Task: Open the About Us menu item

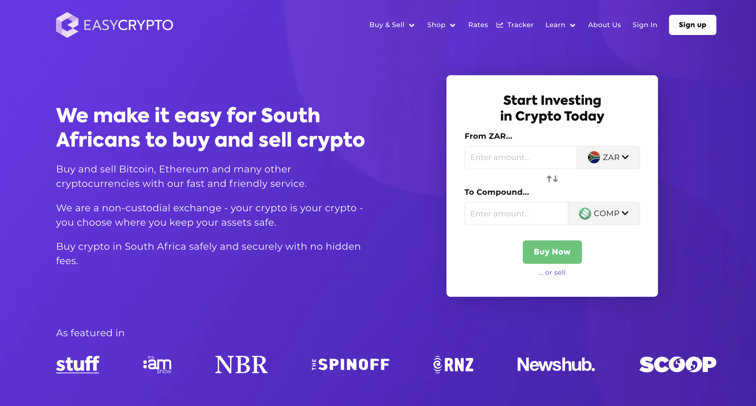Action: [x=604, y=24]
